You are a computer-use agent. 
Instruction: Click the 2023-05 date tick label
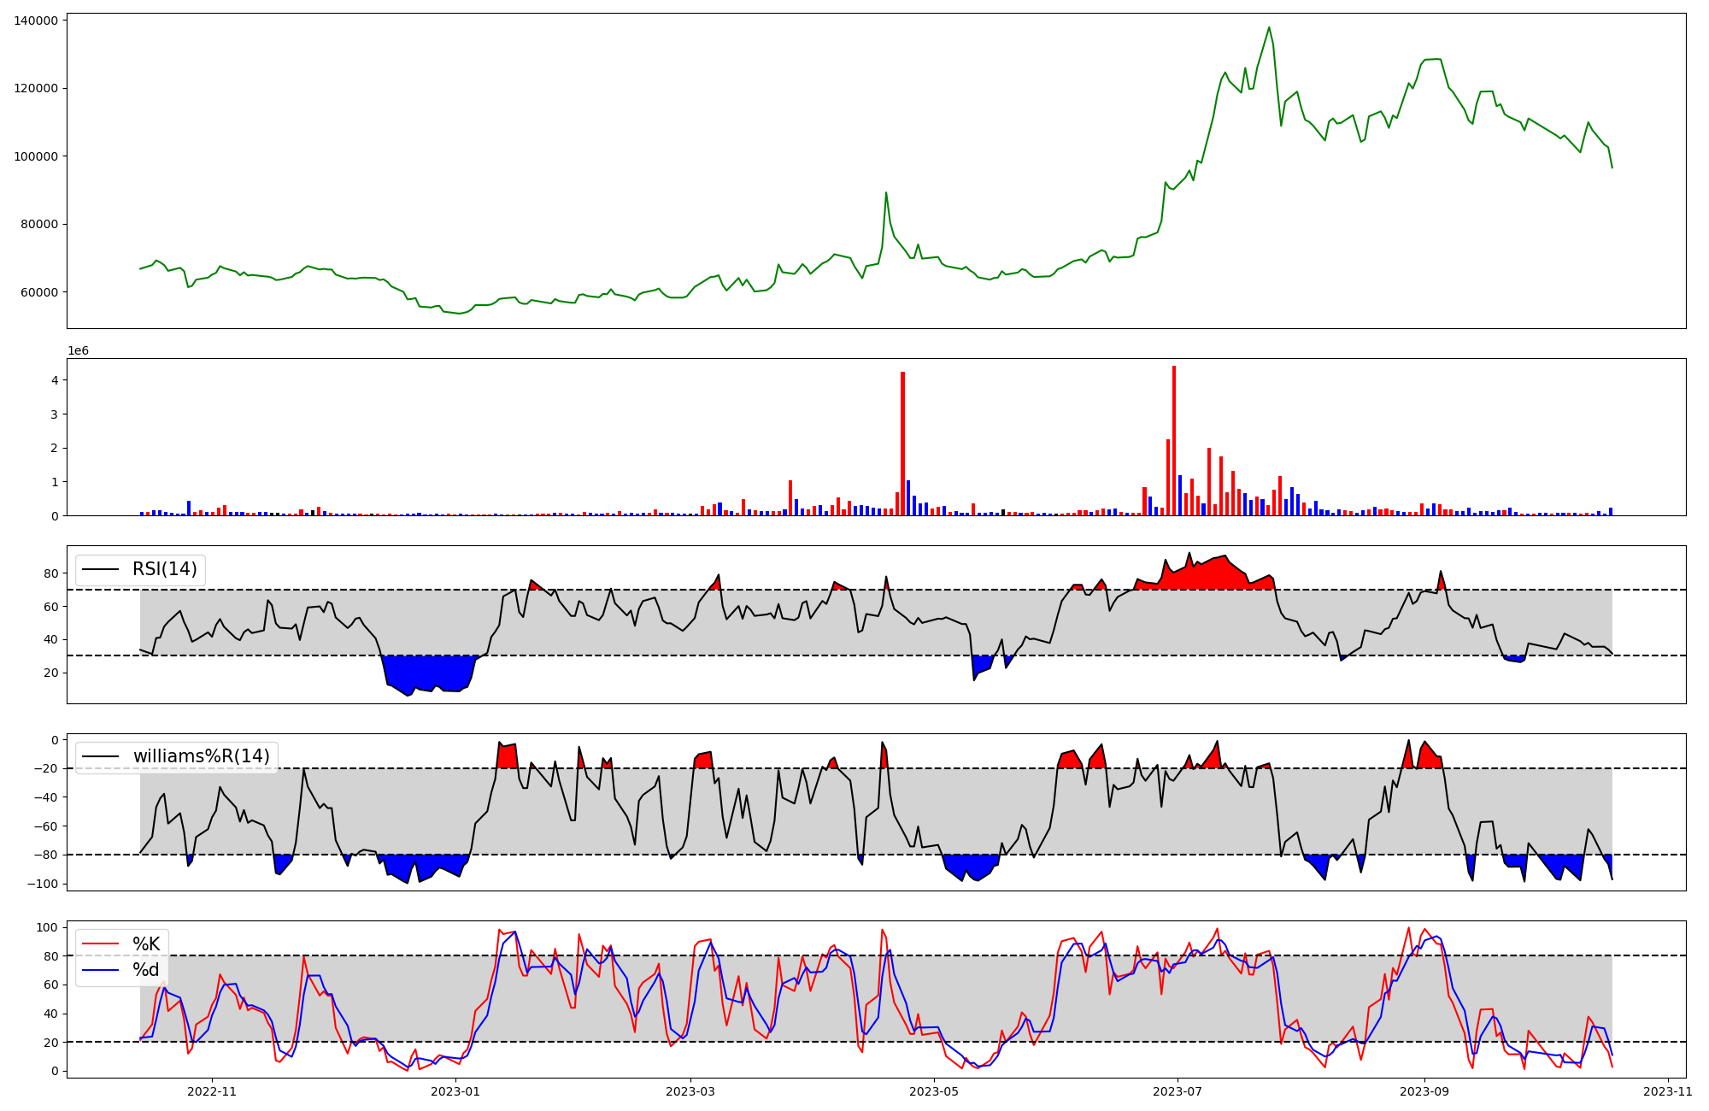(x=934, y=1091)
